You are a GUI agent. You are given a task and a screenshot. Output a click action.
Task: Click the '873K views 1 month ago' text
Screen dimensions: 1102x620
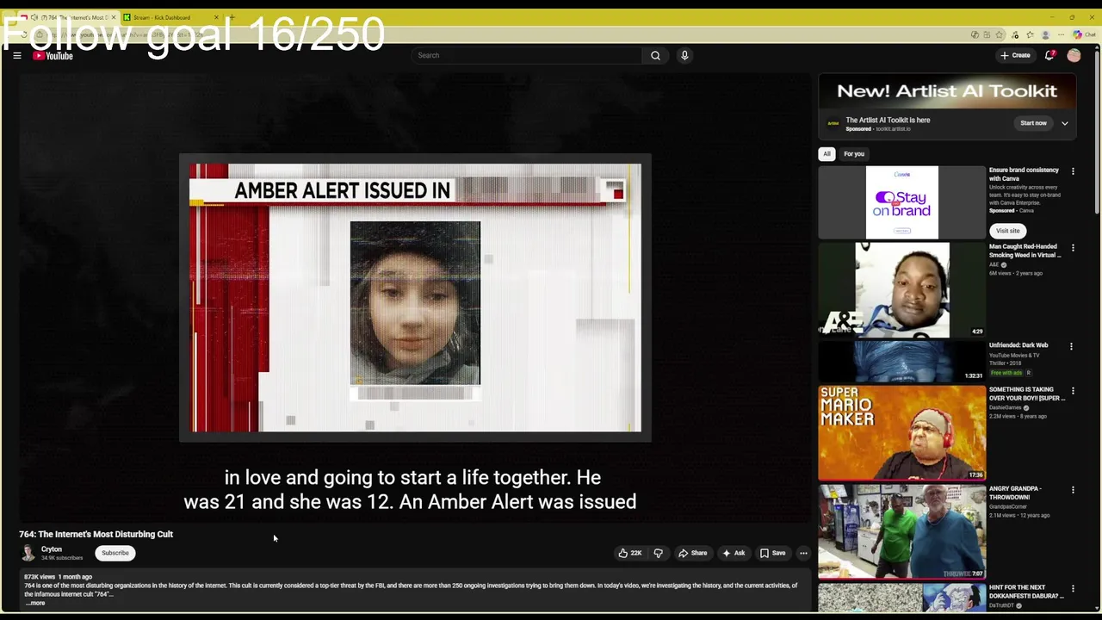pos(58,577)
